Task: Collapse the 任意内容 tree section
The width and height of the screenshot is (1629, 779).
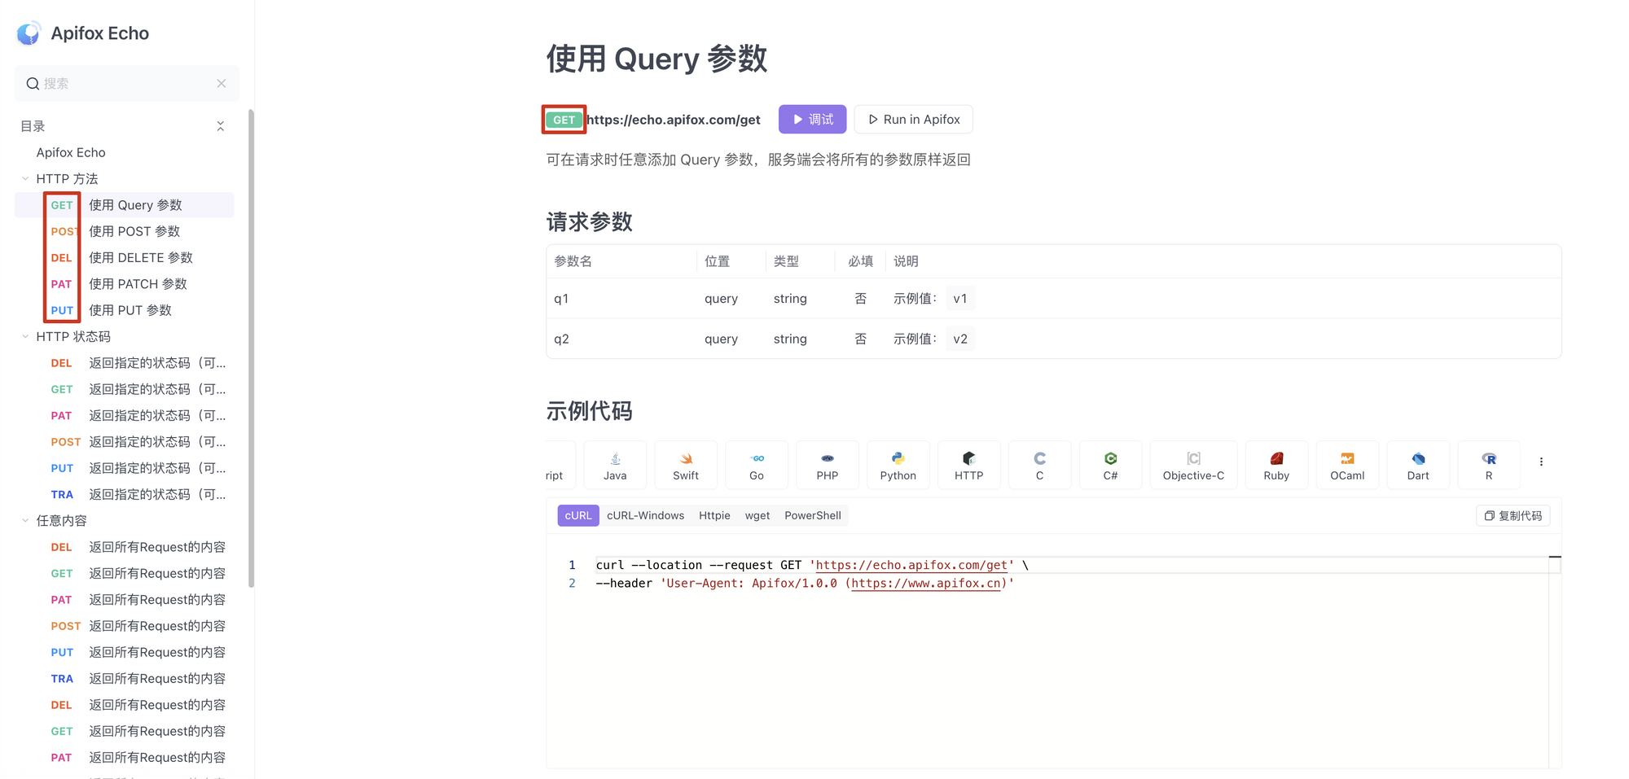Action: (25, 520)
